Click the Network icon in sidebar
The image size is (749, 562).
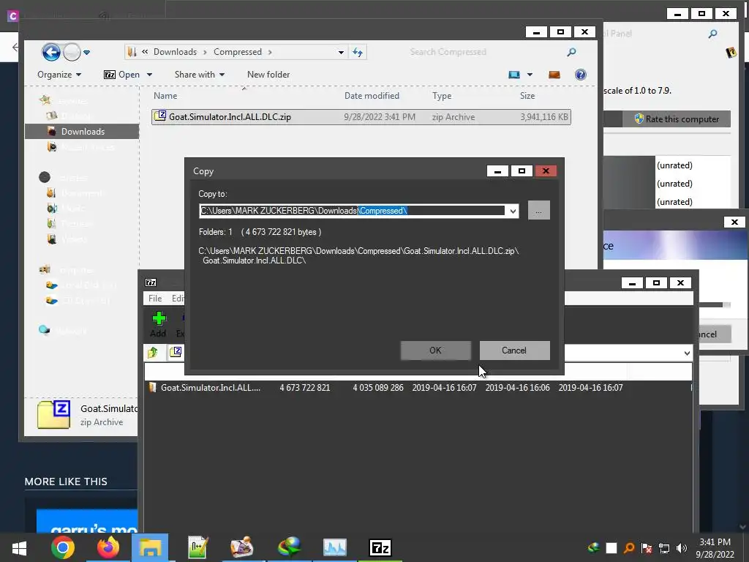point(45,330)
